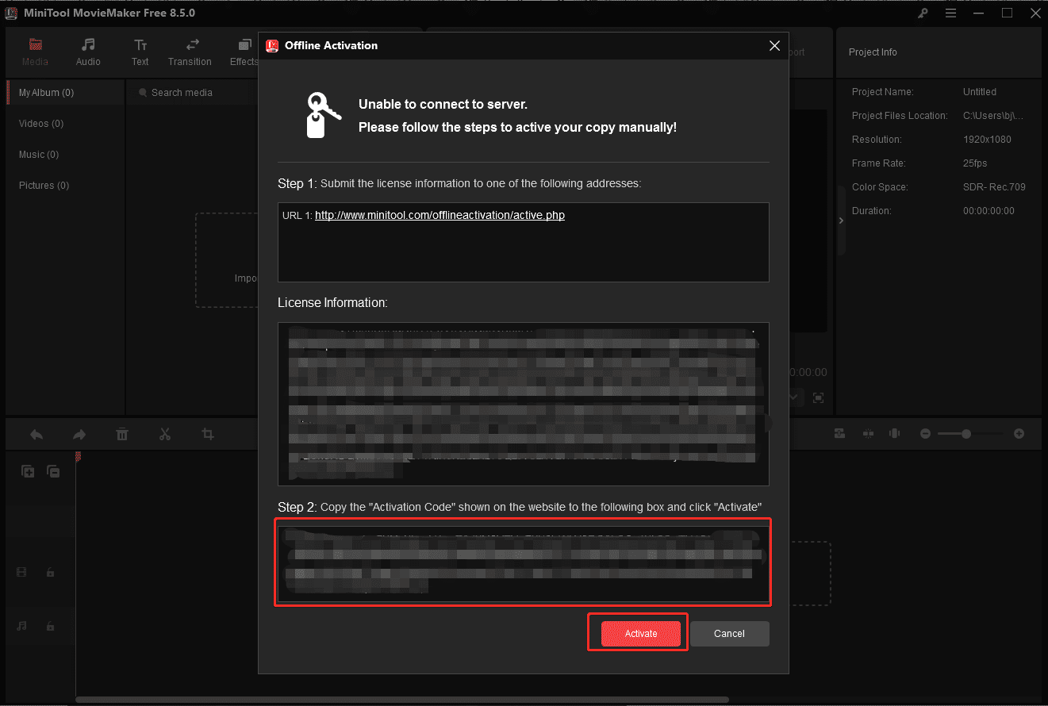1048x706 pixels.
Task: Click the key icon in the title bar
Action: tap(923, 13)
